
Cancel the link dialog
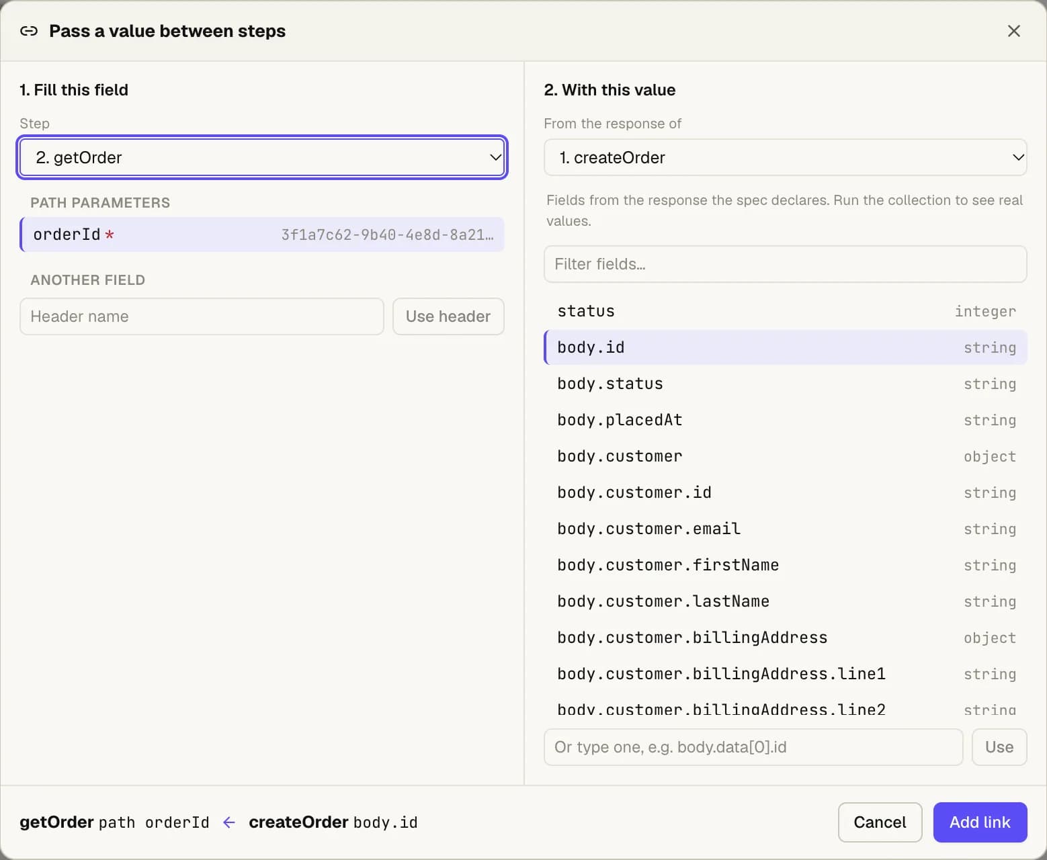pos(880,822)
